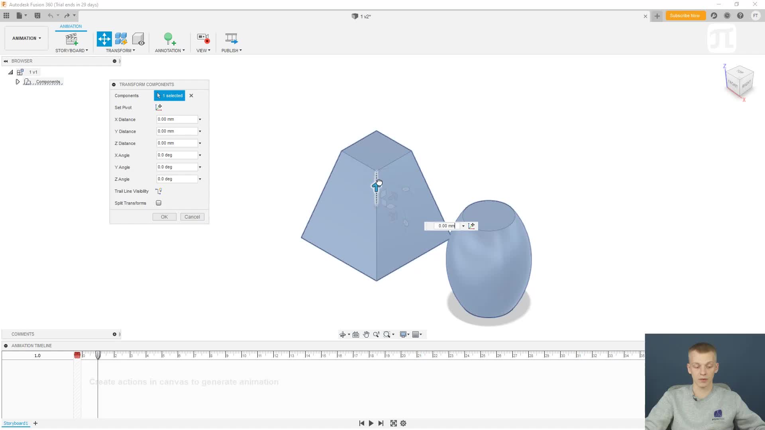Click the Subscribe Now button

pos(685,16)
